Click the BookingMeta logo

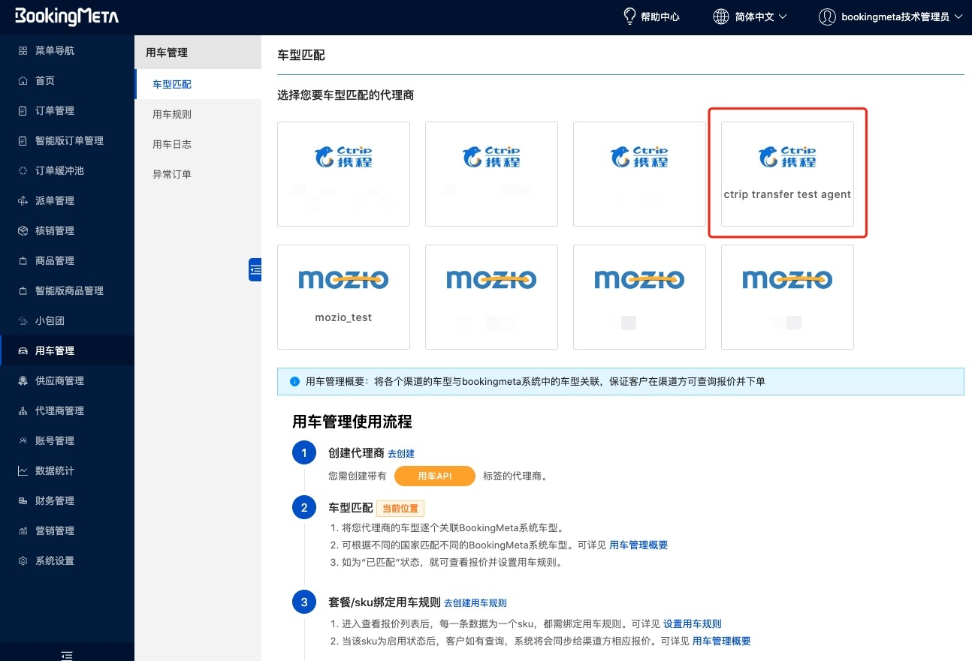(x=66, y=17)
